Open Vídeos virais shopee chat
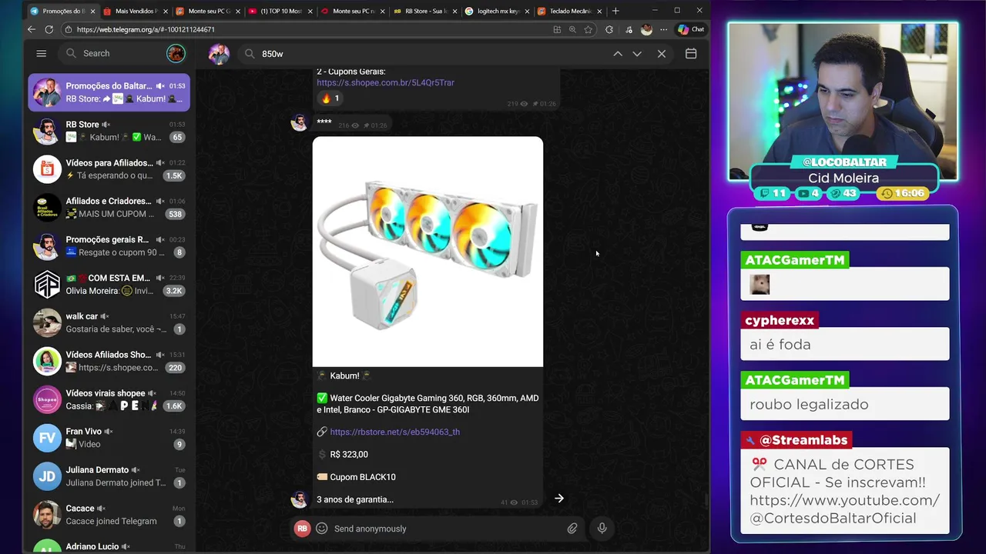The height and width of the screenshot is (554, 986). [109, 400]
